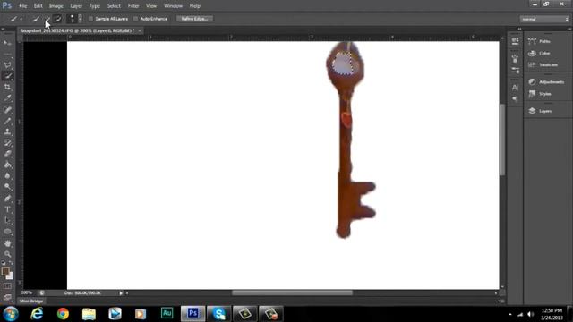Click the foreground color swatch

tap(5, 271)
